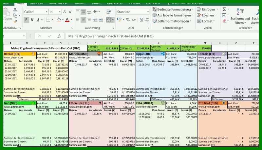Apply the yellow fill color bucket

point(59,20)
